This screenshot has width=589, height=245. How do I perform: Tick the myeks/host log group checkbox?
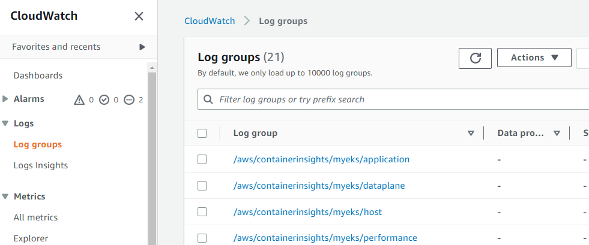pos(202,212)
